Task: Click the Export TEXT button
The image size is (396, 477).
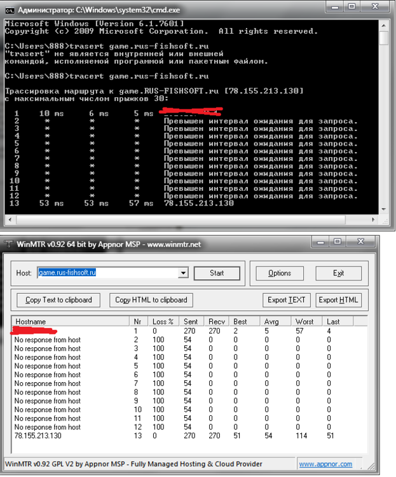Action: 287,300
